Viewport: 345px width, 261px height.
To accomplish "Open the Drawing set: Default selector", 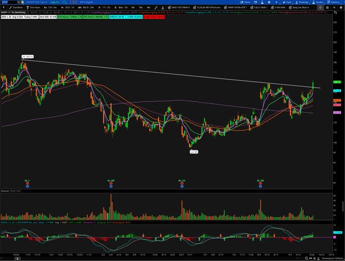I will pos(331,258).
